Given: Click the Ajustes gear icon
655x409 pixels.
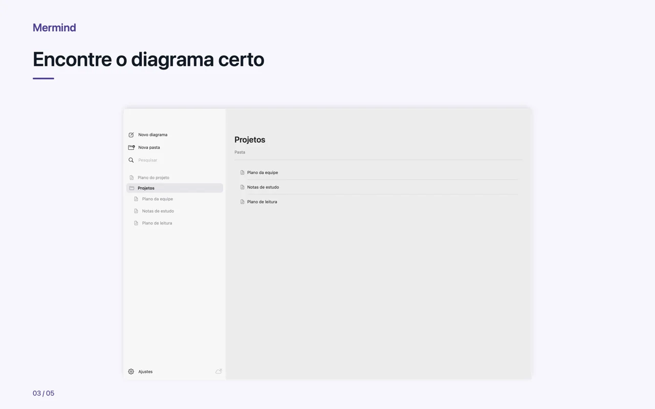Looking at the screenshot, I should (131, 372).
